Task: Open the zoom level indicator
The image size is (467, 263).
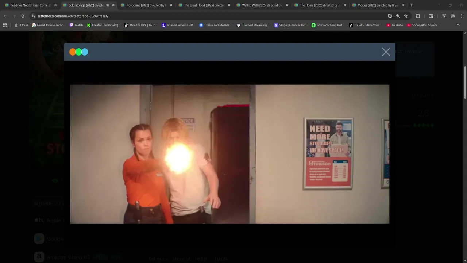Action: click(398, 16)
